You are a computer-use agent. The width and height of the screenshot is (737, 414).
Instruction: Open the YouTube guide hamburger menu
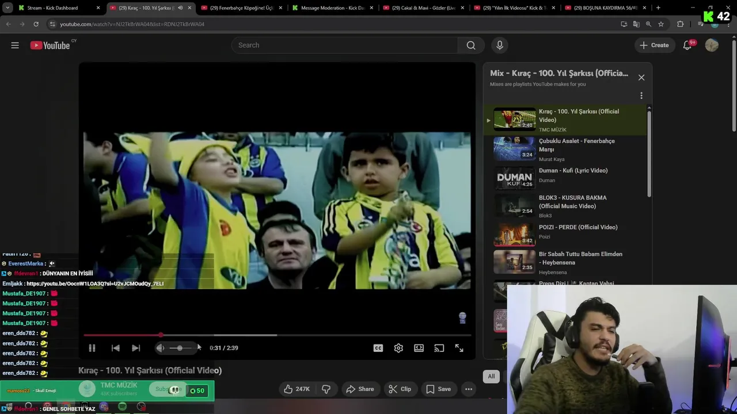[15, 45]
